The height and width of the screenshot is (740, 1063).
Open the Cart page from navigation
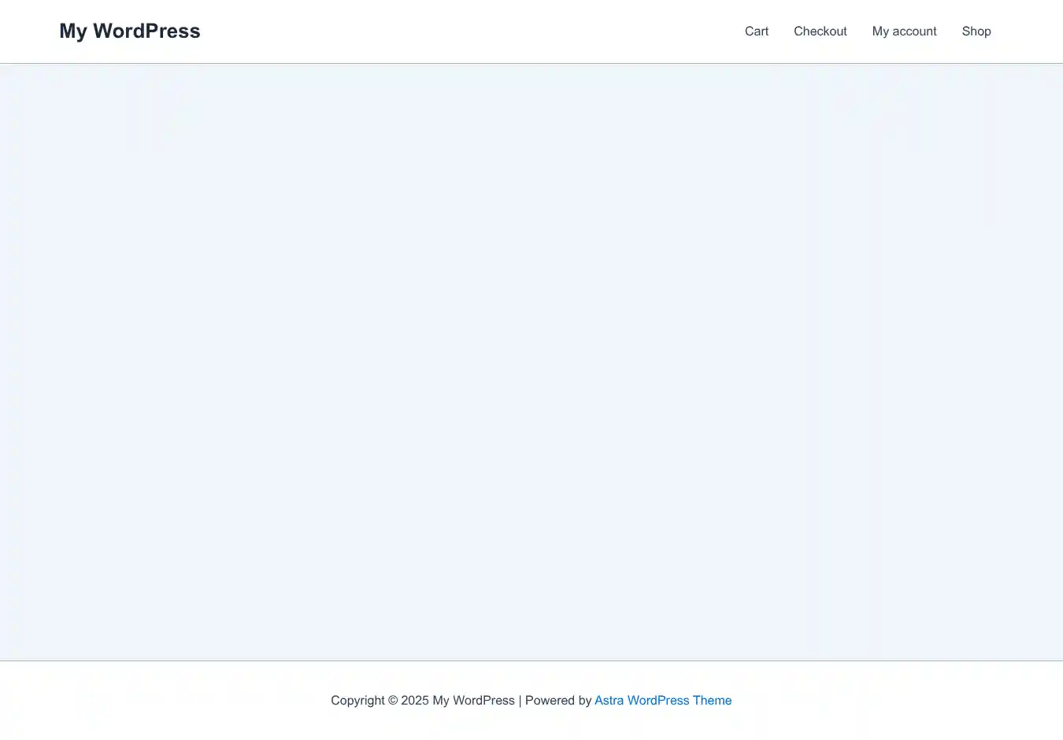click(756, 31)
